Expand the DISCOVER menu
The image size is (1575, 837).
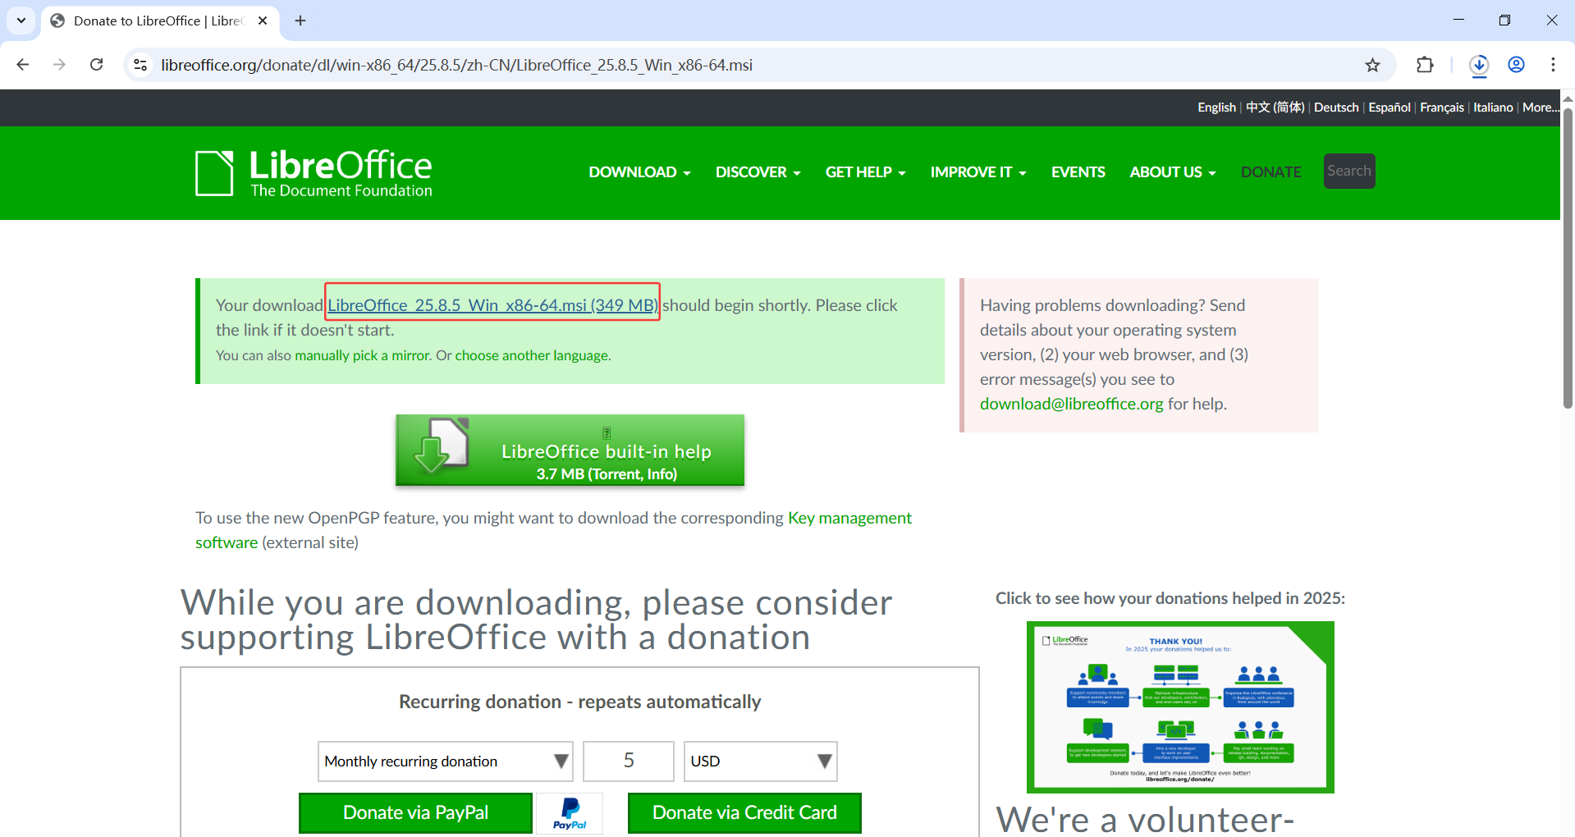point(758,172)
